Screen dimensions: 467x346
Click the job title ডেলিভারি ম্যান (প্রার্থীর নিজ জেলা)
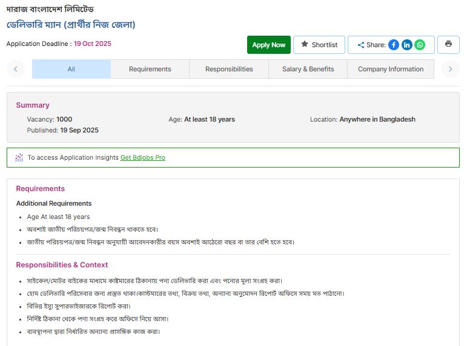click(71, 24)
